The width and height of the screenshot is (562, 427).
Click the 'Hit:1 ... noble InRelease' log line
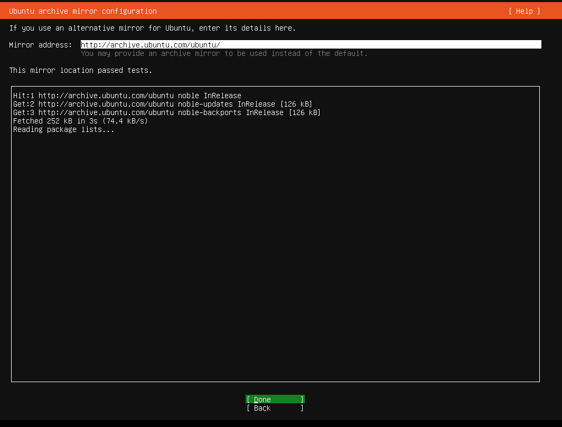click(x=127, y=96)
